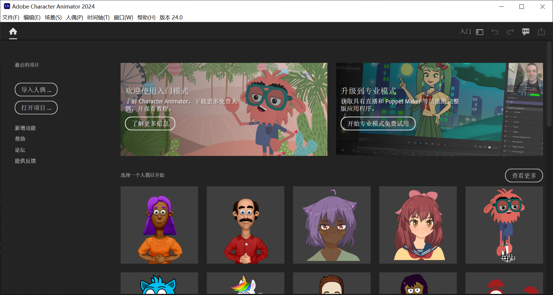Open the 编辑(E) menu
The height and width of the screenshot is (295, 553).
click(32, 17)
